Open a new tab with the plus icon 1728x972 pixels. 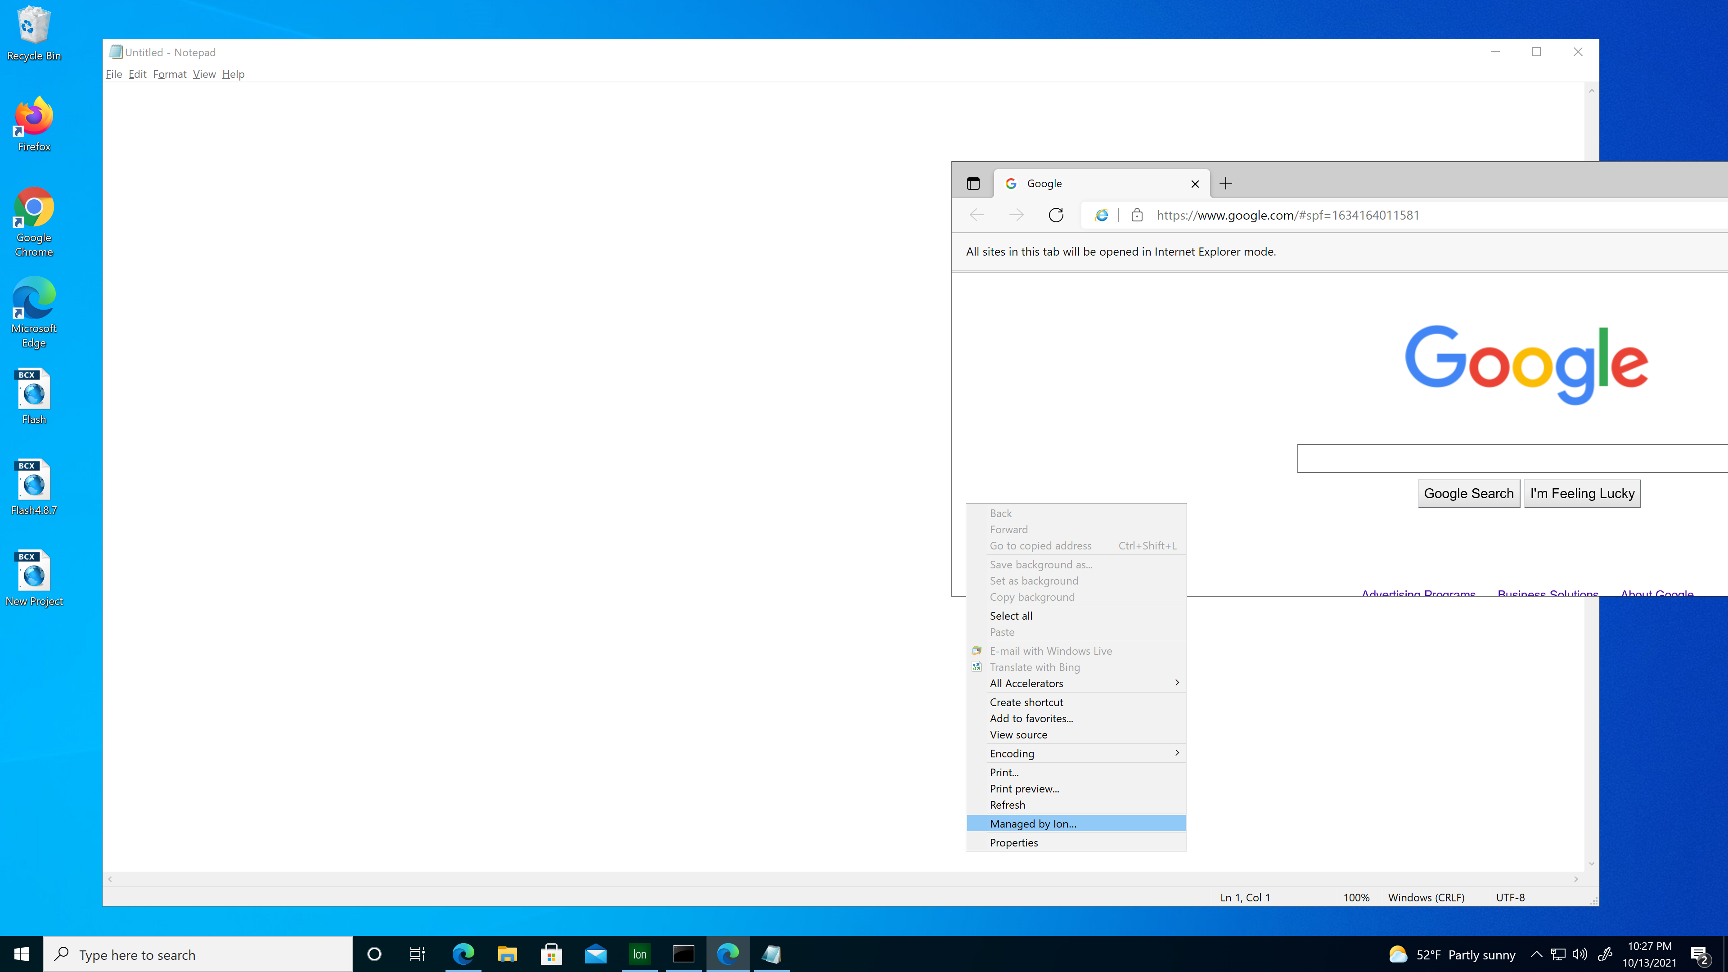[x=1226, y=182]
